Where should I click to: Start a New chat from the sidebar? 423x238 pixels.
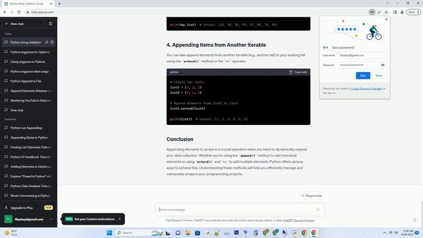point(23,24)
